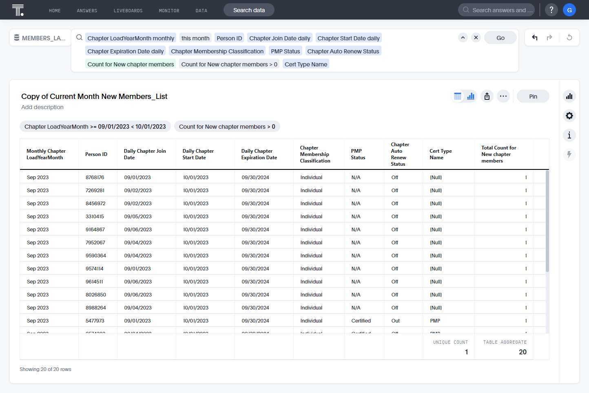The width and height of the screenshot is (589, 393).
Task: Click the SpotIQ lightning bolt icon
Action: coord(569,155)
